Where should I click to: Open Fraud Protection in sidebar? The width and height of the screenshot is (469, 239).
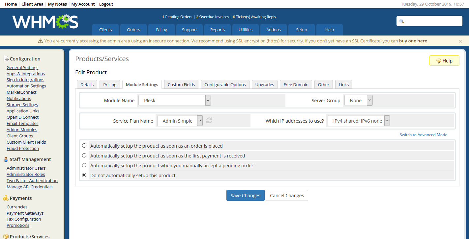(x=23, y=148)
